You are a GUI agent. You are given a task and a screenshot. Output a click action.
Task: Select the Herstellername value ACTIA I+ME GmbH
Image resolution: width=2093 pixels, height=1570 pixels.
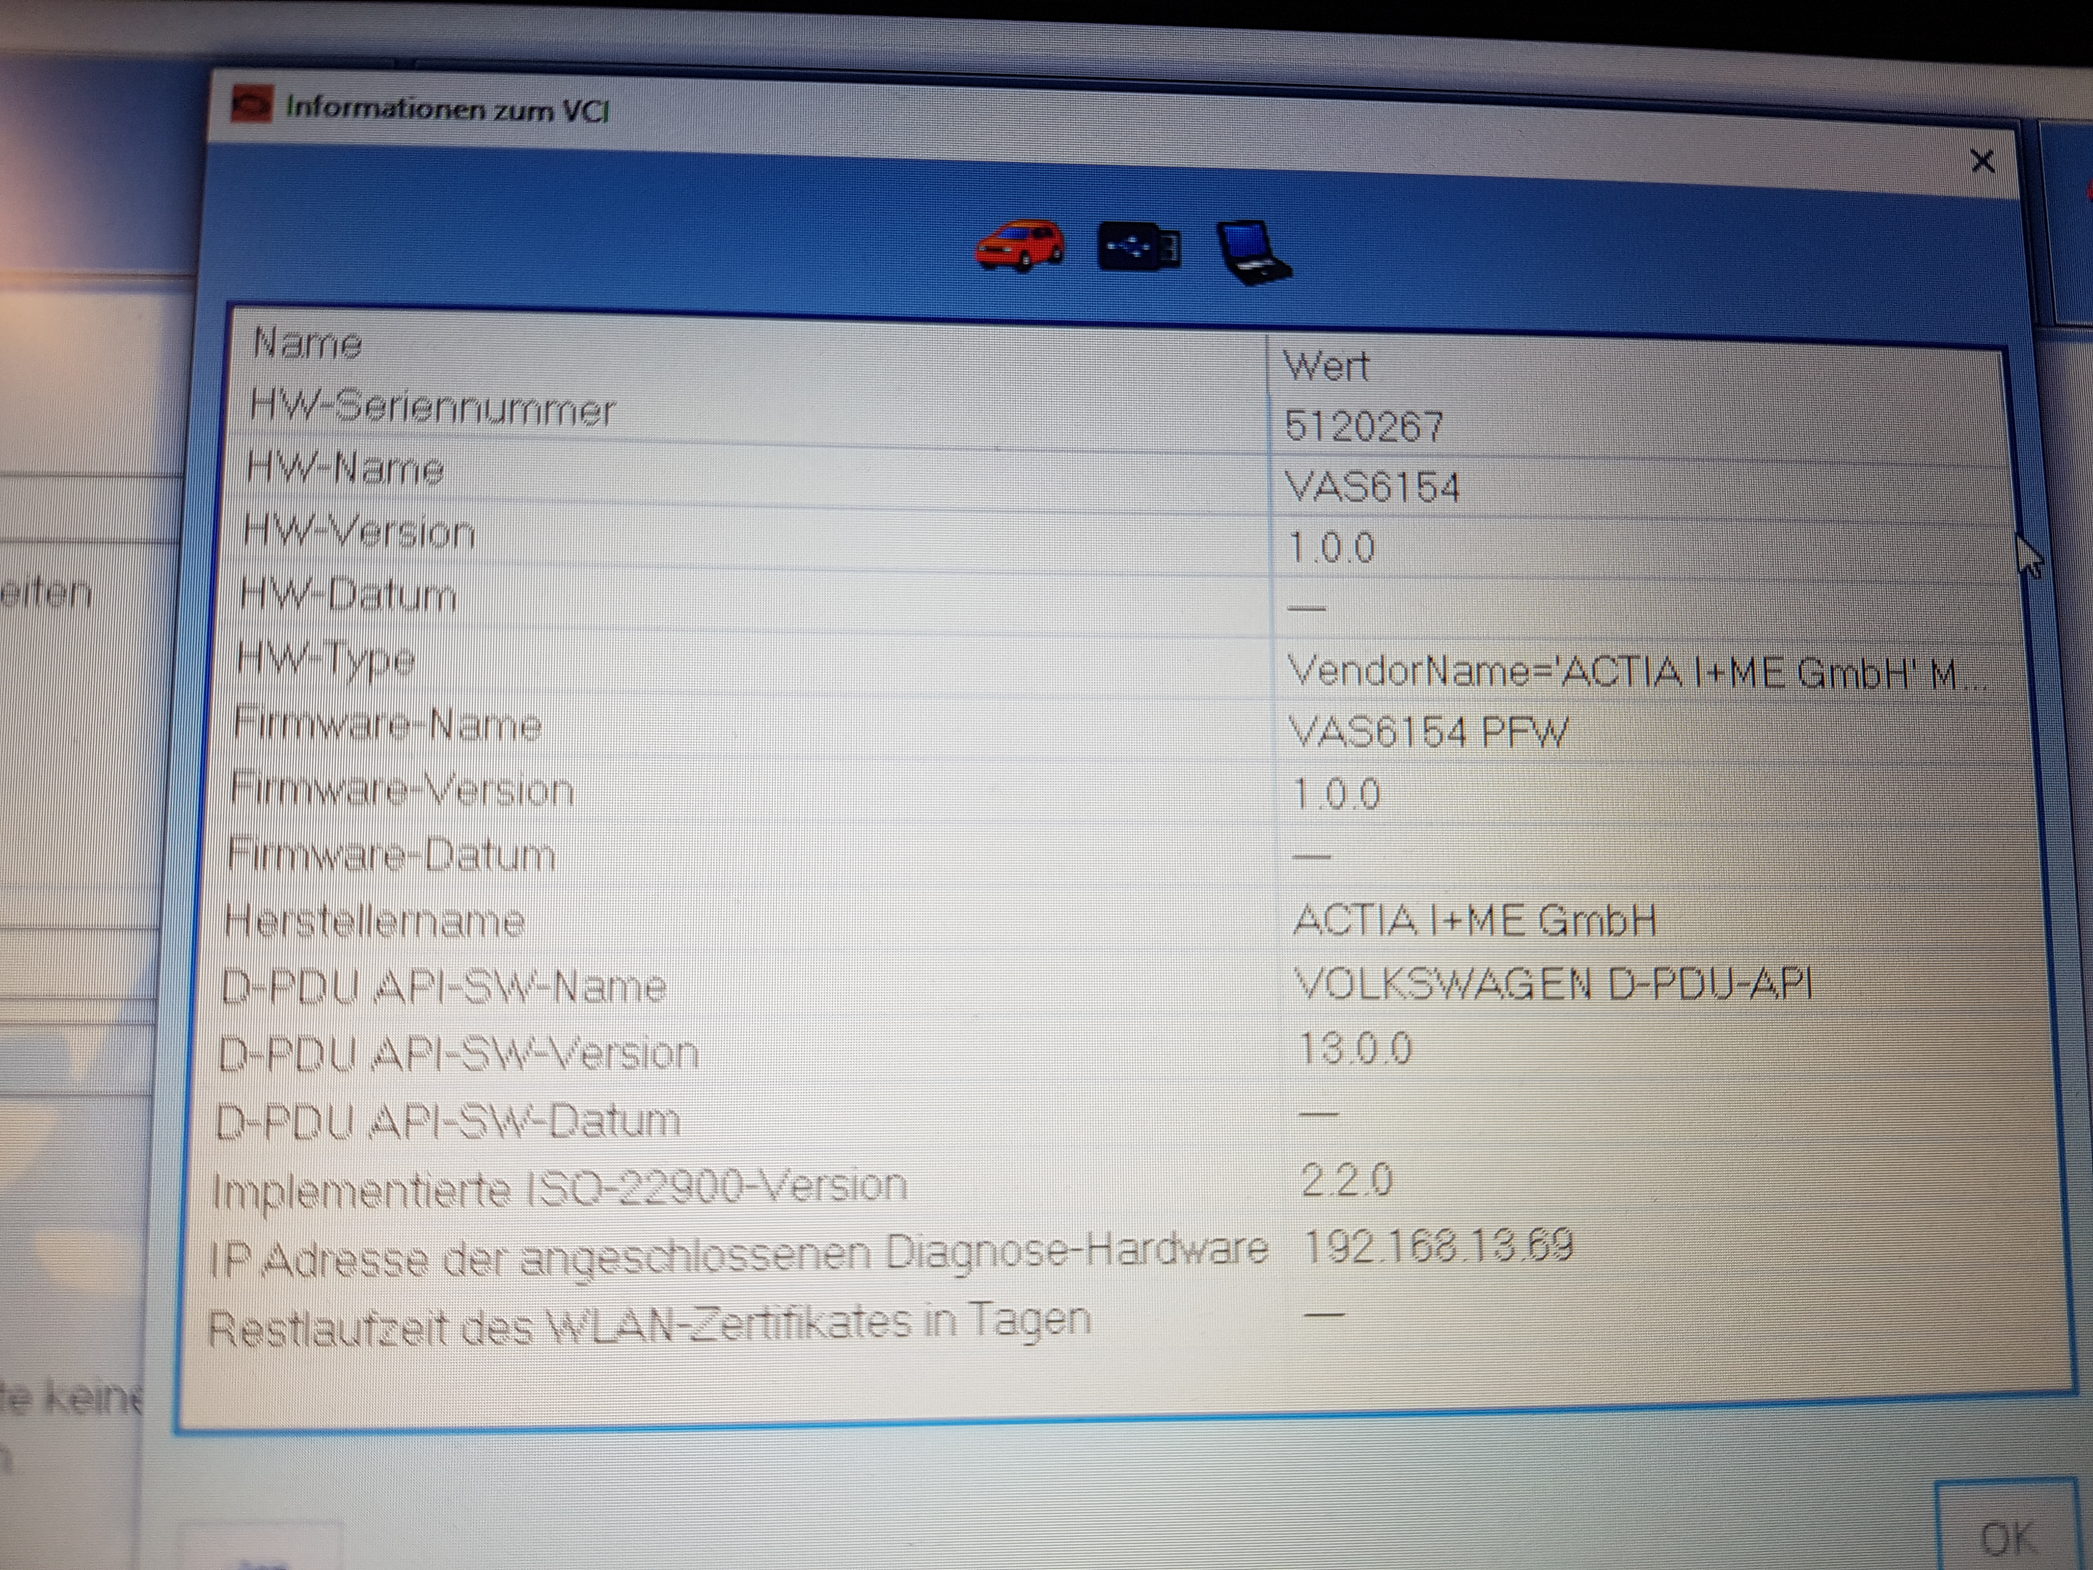pyautogui.click(x=1475, y=921)
